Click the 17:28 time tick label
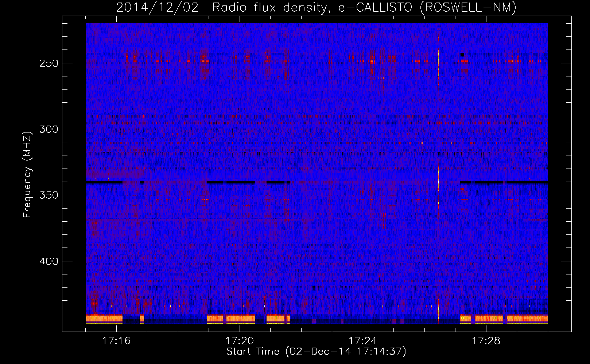 pos(486,341)
